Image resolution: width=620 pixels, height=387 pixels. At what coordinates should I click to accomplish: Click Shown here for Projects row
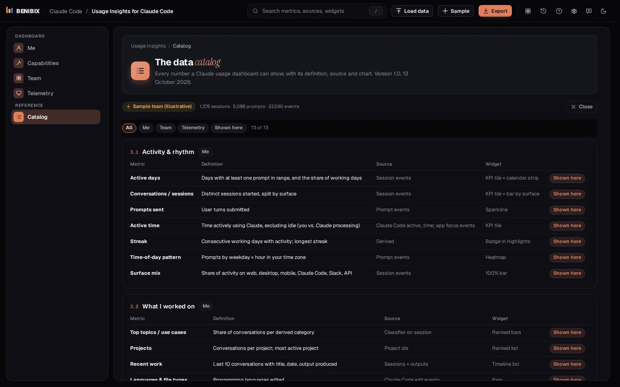567,348
